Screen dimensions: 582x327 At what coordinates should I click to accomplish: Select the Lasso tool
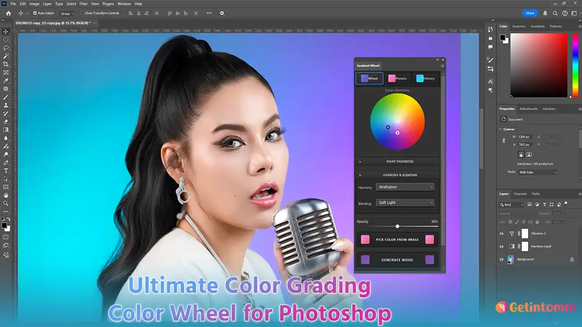click(6, 48)
